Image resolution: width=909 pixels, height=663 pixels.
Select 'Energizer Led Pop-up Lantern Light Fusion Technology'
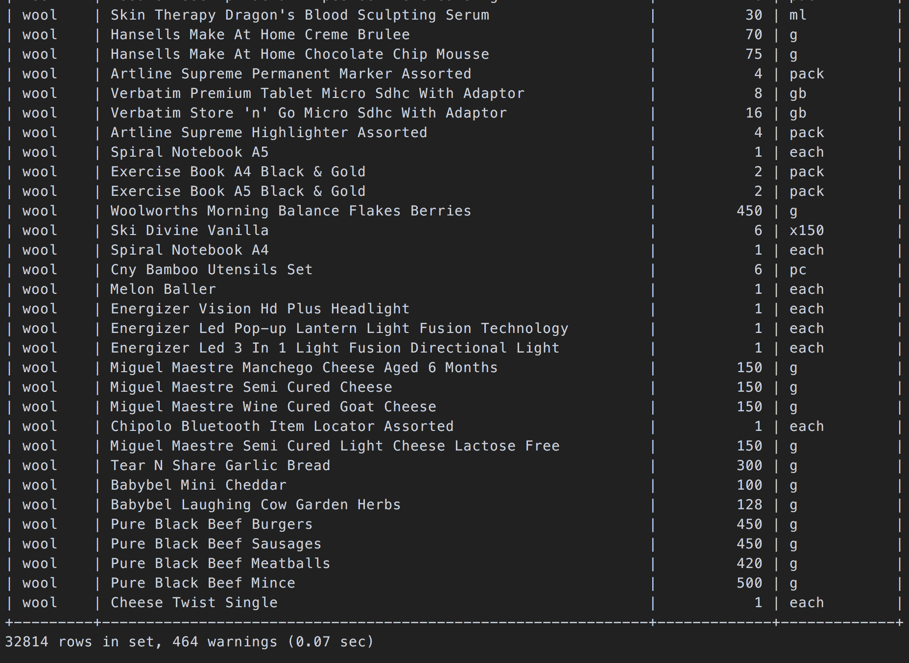coord(339,329)
